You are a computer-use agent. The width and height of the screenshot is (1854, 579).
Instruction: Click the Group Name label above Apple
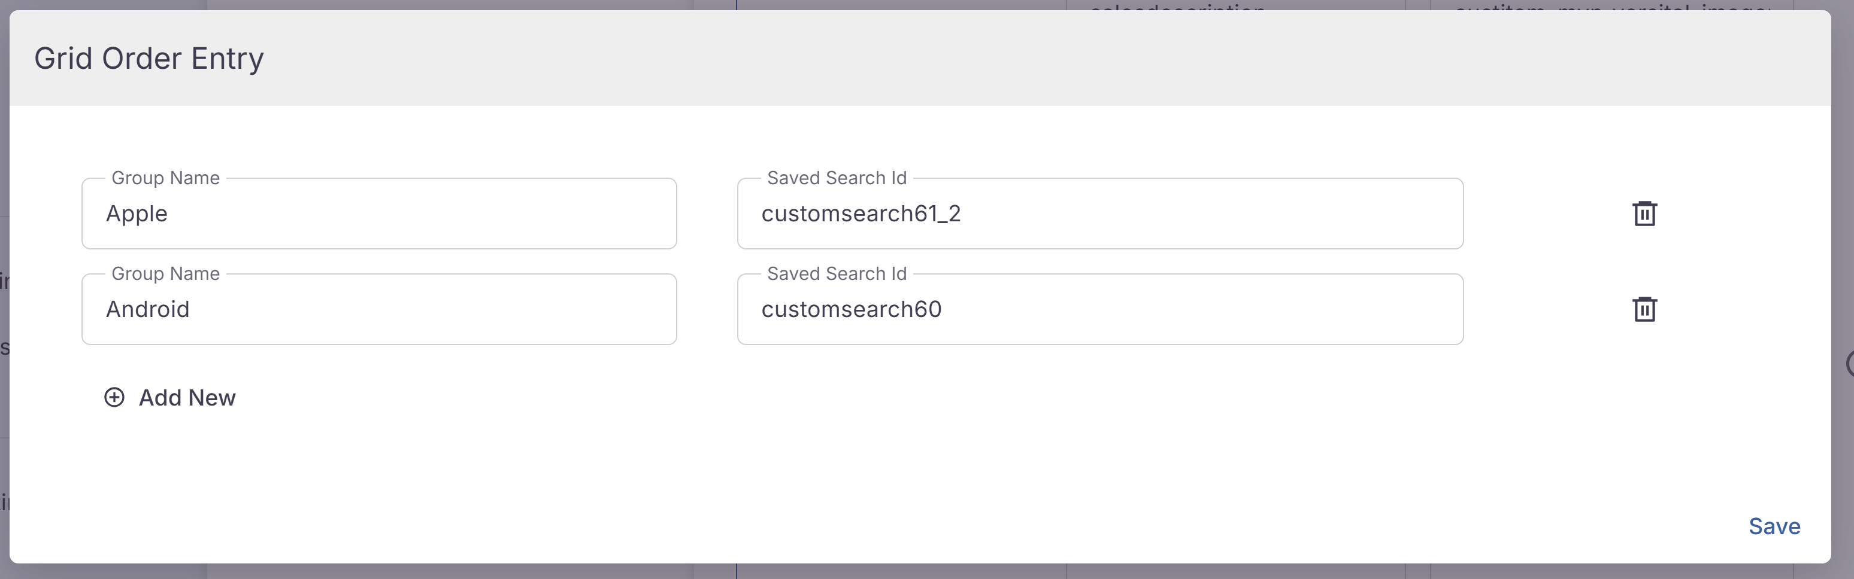(165, 178)
